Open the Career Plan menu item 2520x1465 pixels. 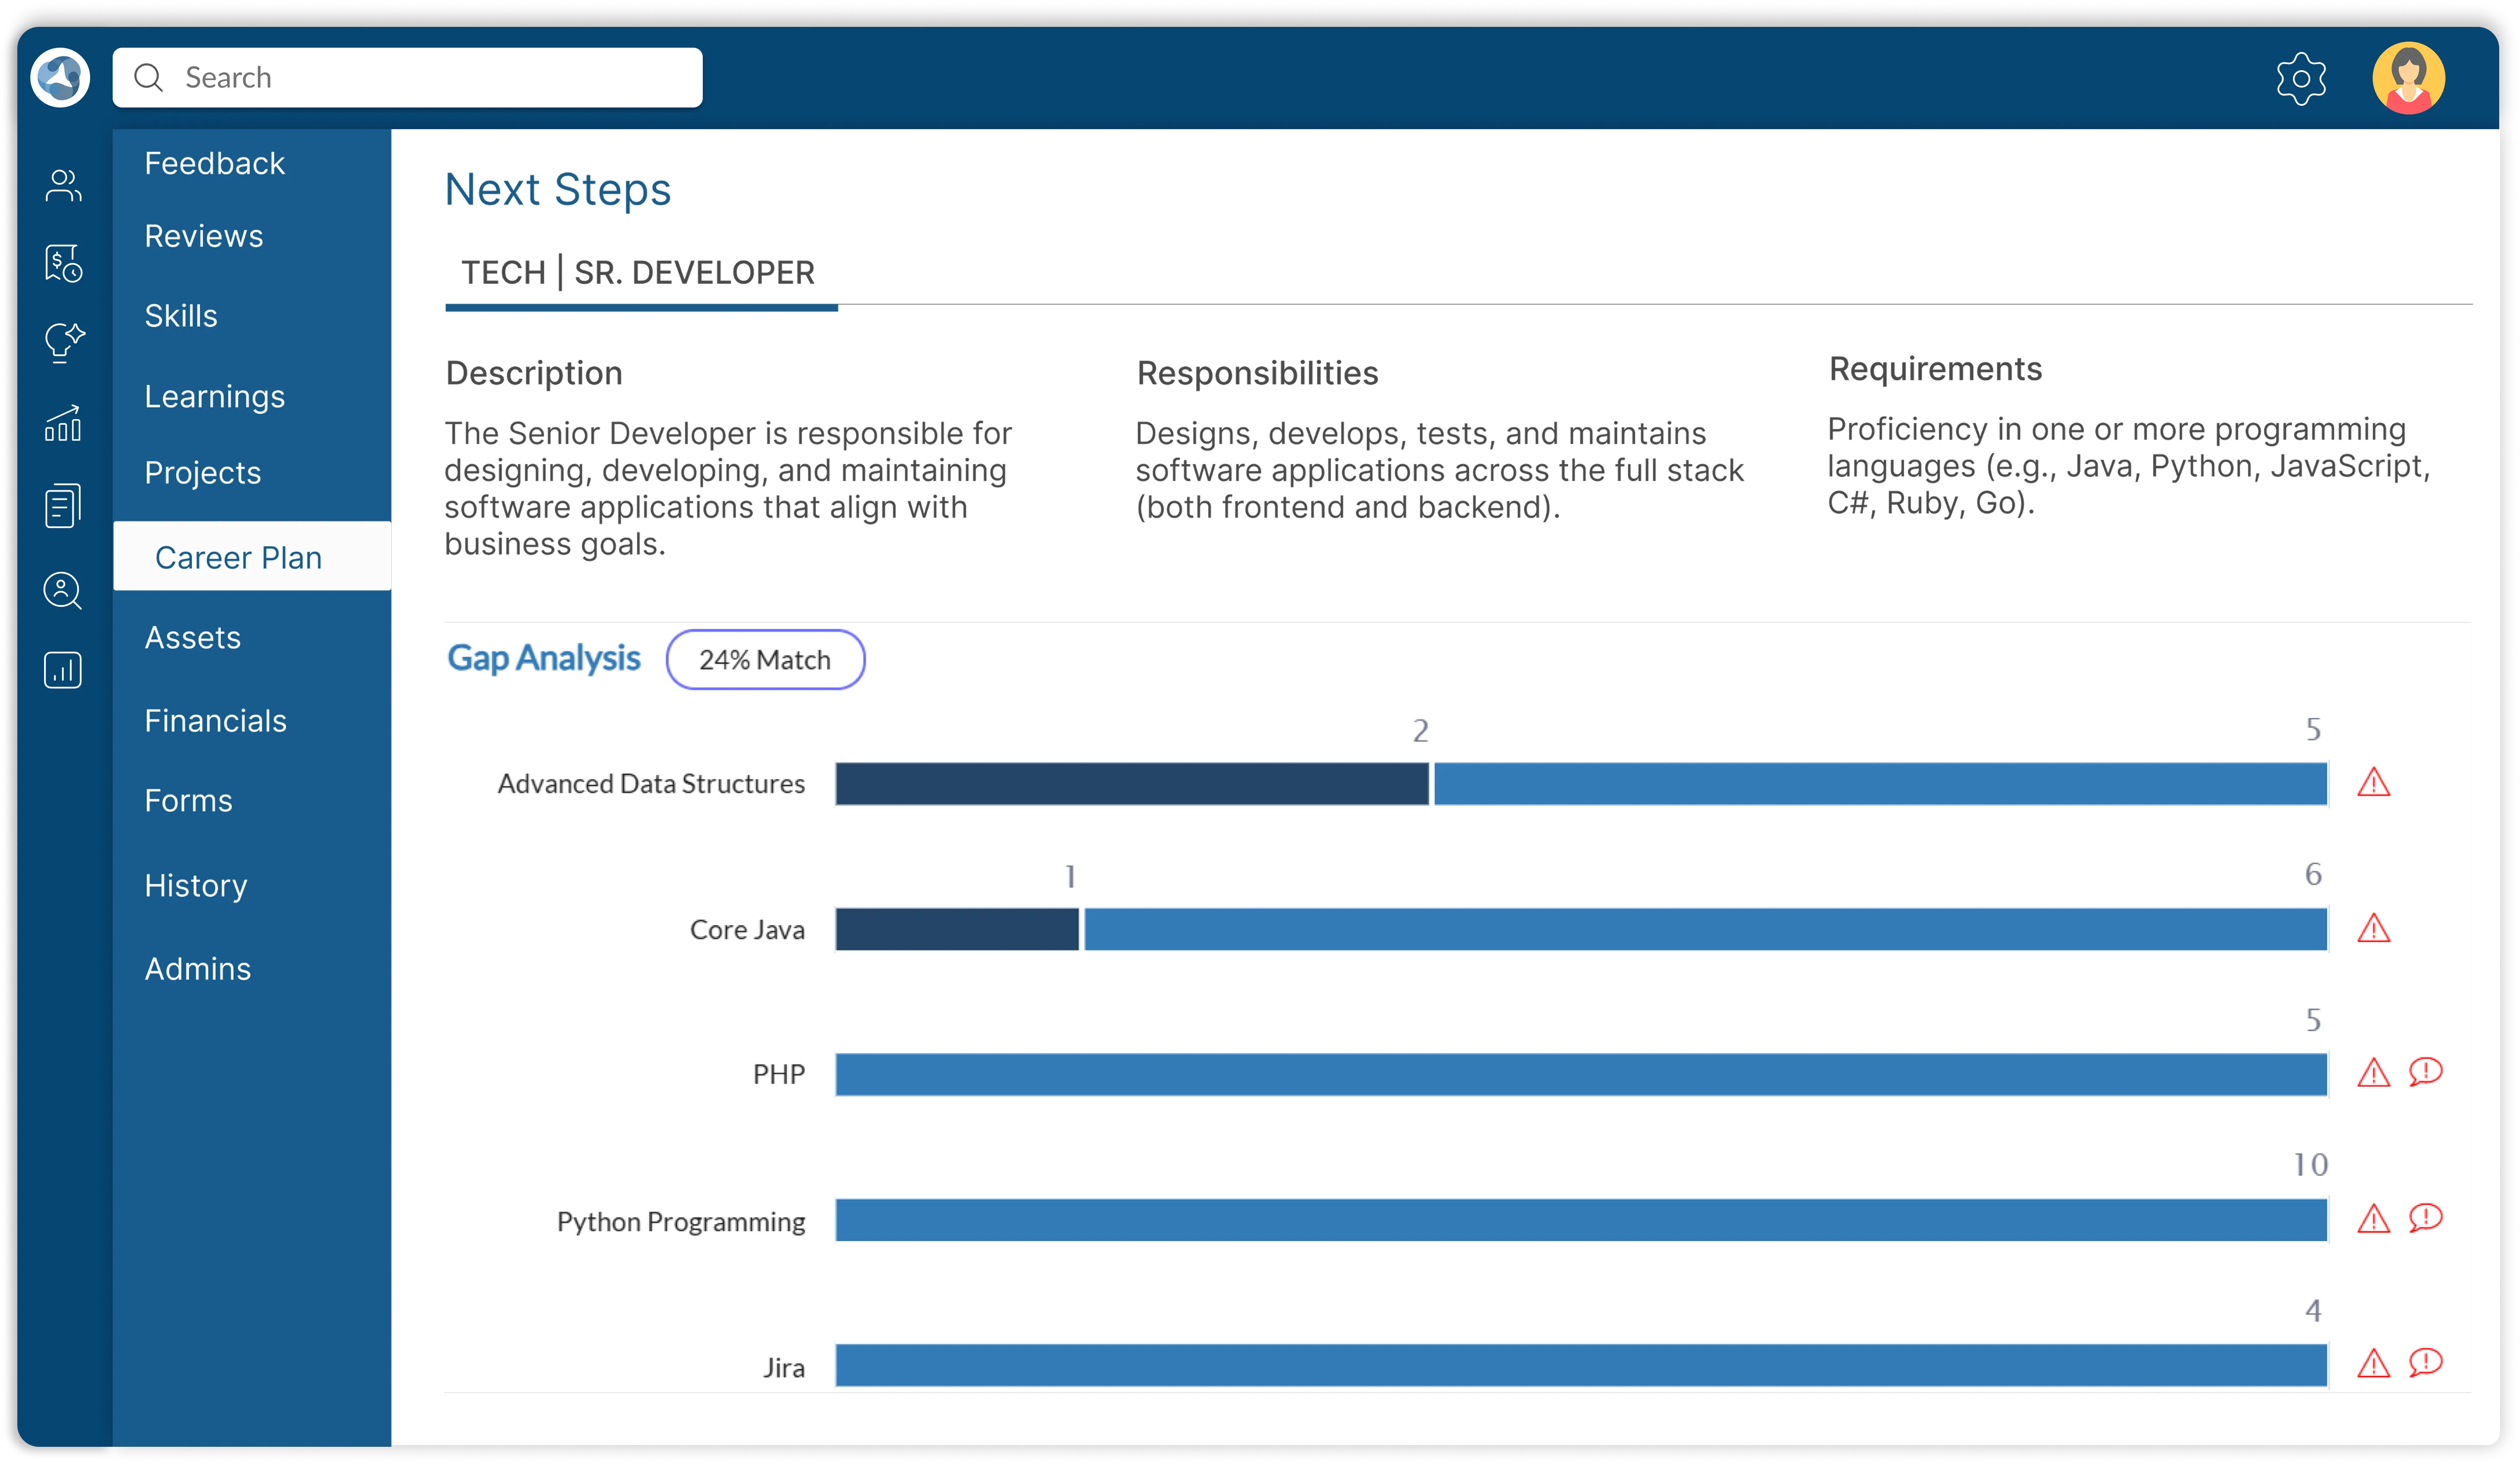tap(238, 557)
